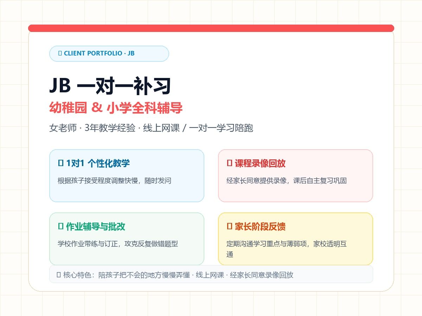Image resolution: width=422 pixels, height=316 pixels.
Task: Click the icon before 核心特色
Action: pyautogui.click(x=59, y=275)
